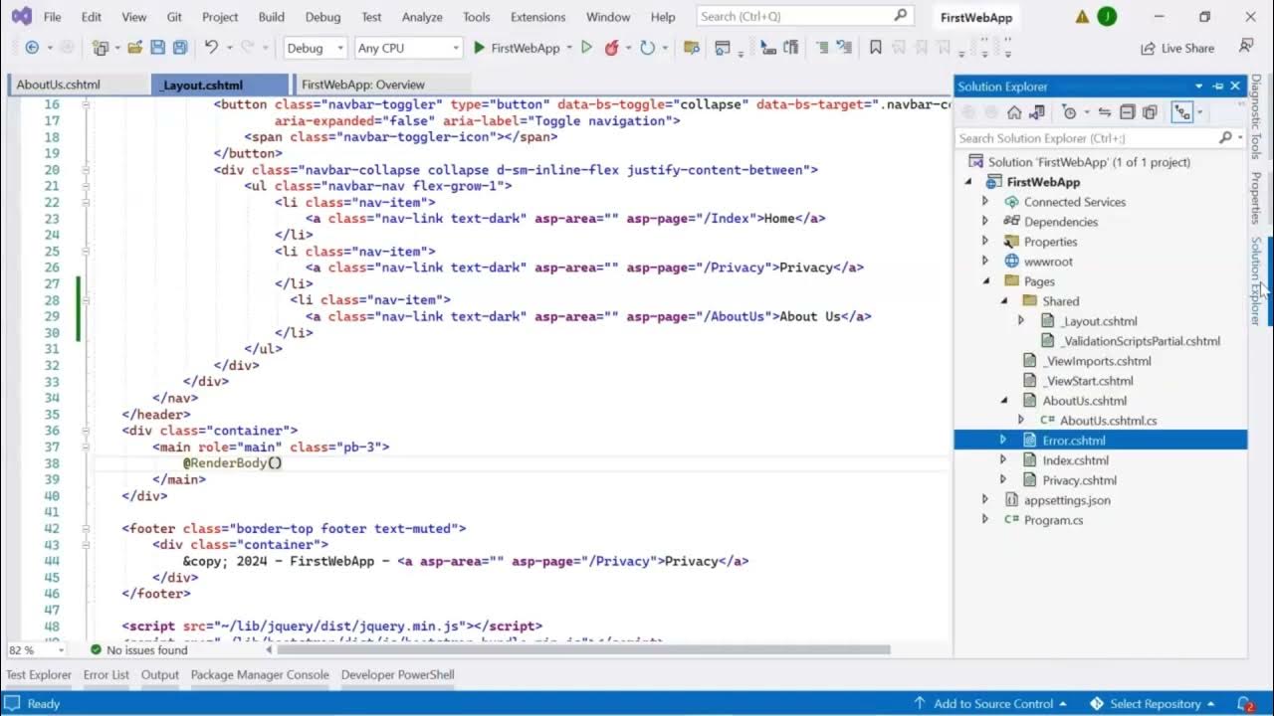Switch between solutions and folder views
Viewport: 1274px width, 716px height.
(x=1037, y=112)
